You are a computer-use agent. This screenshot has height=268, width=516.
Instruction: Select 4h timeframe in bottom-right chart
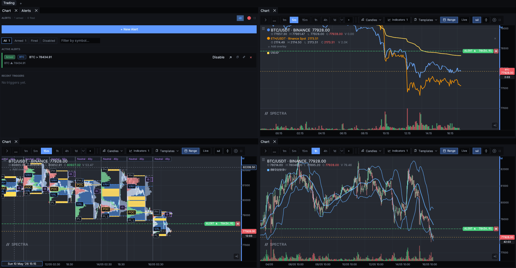pyautogui.click(x=325, y=151)
